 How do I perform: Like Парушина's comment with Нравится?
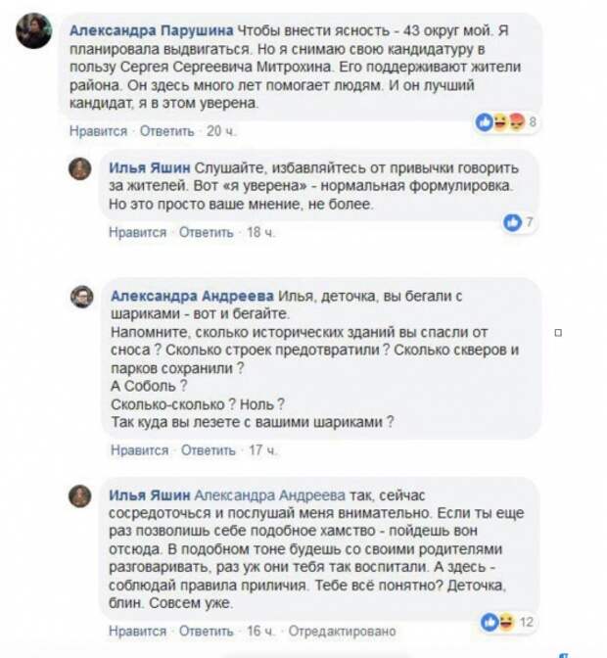coord(98,131)
